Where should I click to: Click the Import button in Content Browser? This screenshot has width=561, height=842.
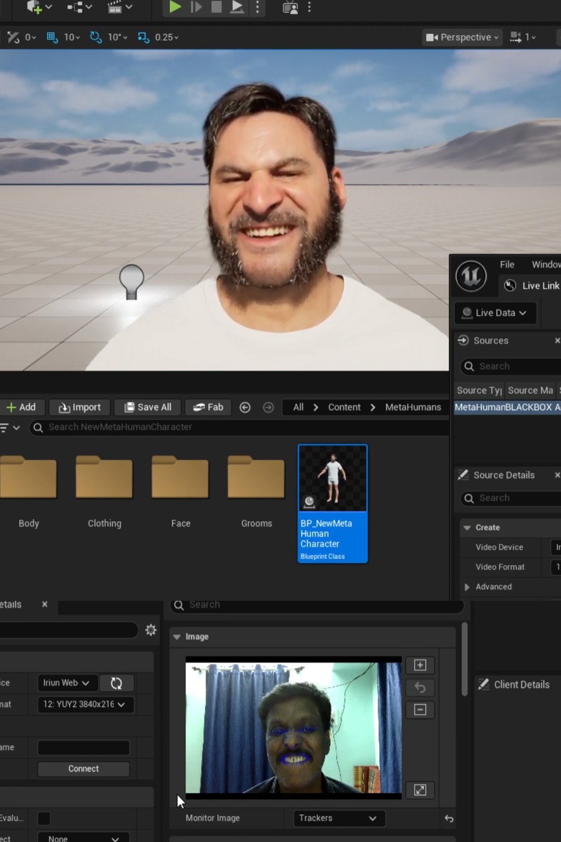(80, 407)
